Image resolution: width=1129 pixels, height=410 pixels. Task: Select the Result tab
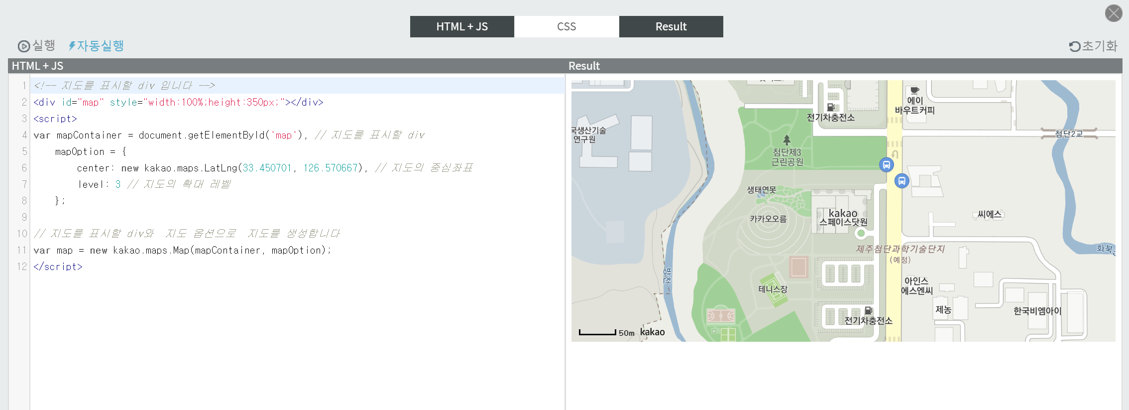click(671, 26)
